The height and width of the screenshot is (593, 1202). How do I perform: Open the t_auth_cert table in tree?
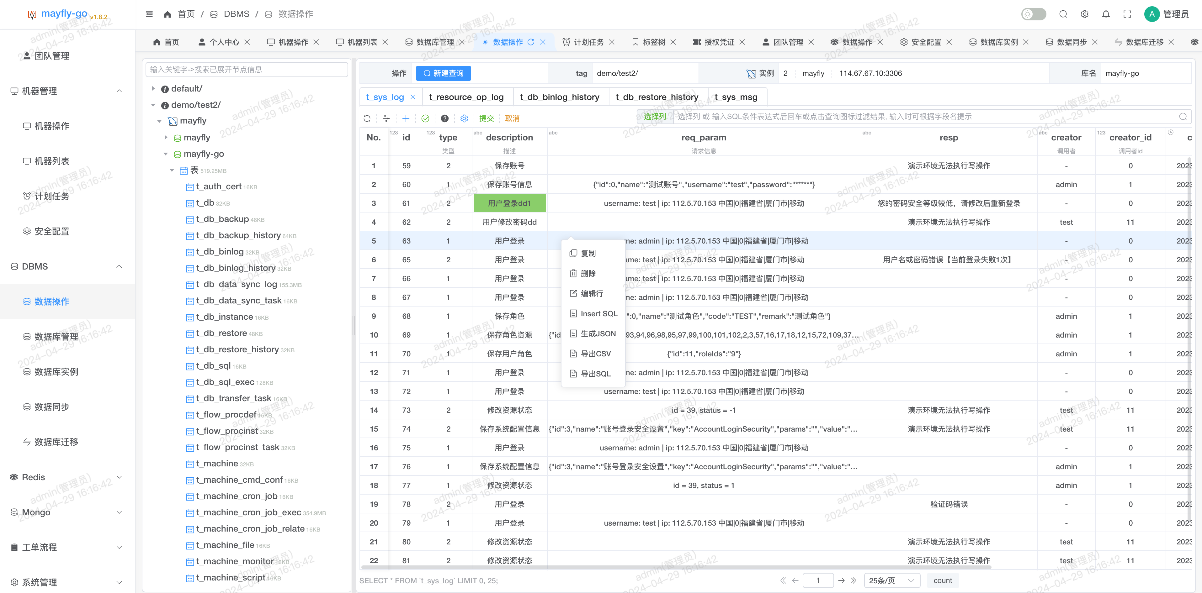218,186
